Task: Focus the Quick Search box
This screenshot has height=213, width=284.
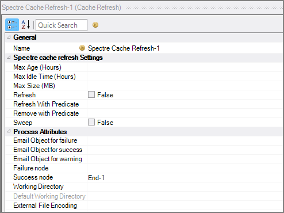Action: coord(62,25)
